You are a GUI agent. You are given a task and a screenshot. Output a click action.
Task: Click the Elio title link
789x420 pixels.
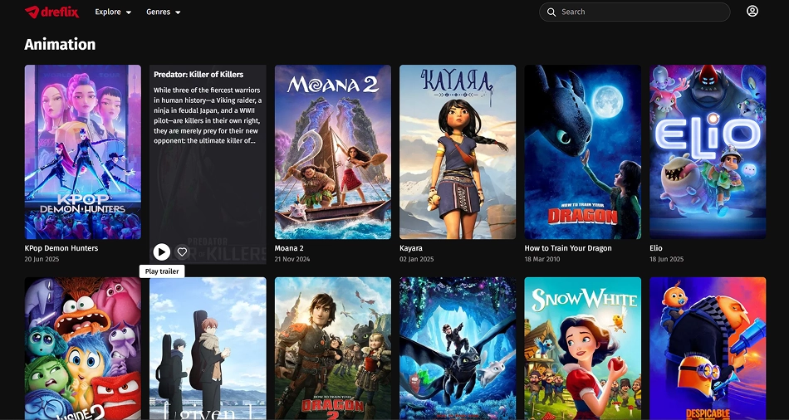(655, 248)
